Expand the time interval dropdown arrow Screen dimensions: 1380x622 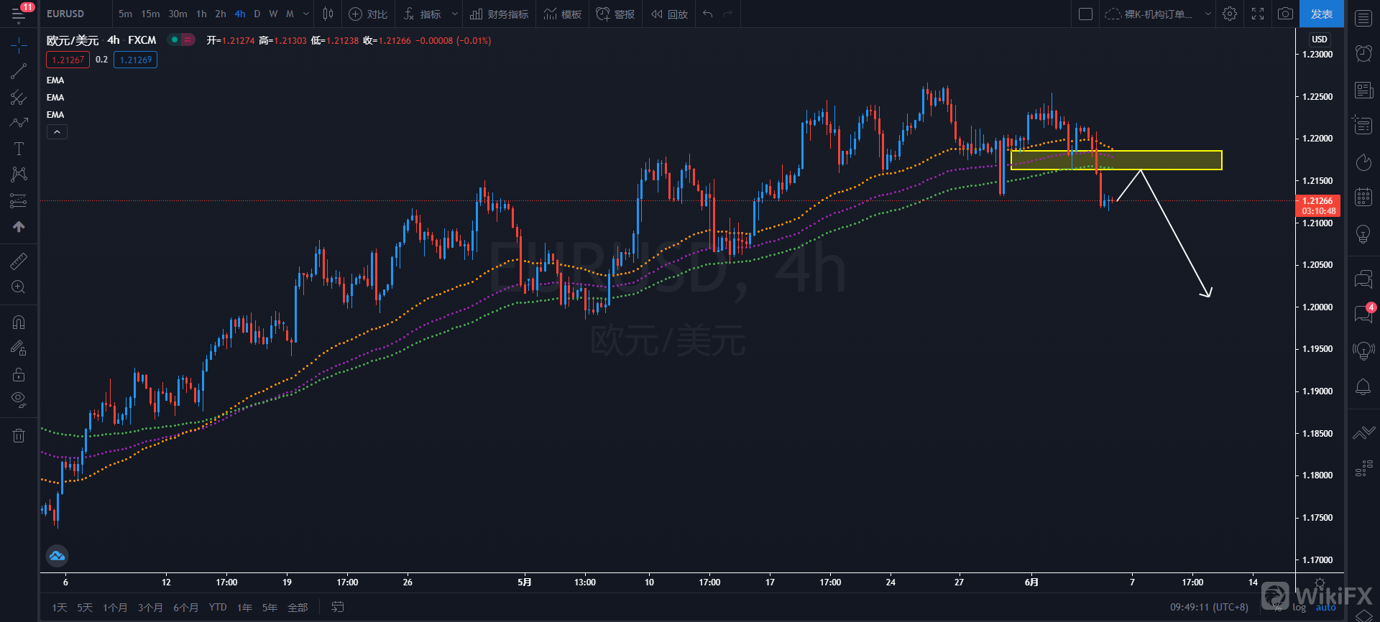coord(306,14)
